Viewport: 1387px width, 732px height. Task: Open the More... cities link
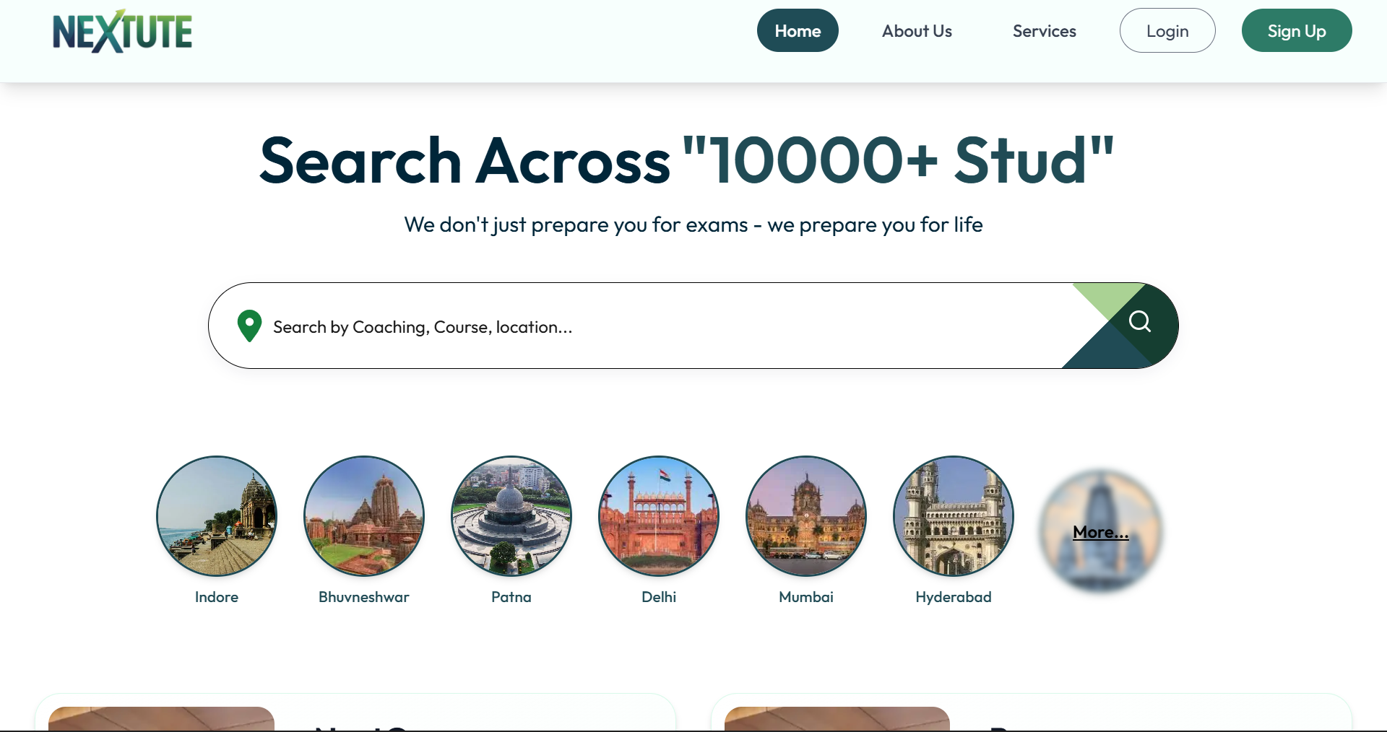1100,532
